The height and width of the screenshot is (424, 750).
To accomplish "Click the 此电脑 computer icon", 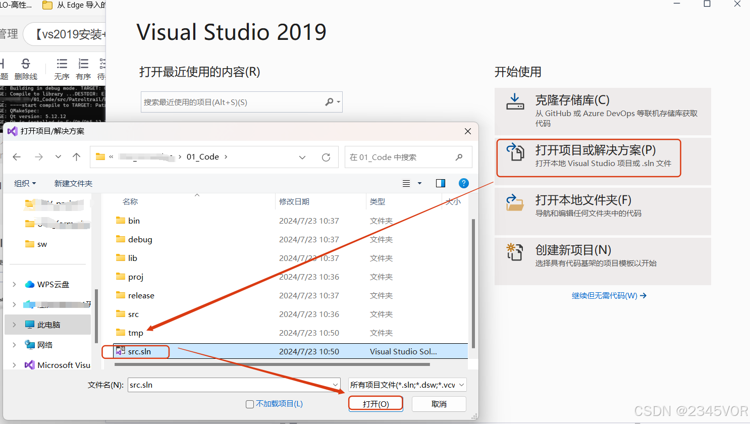I will tap(30, 325).
